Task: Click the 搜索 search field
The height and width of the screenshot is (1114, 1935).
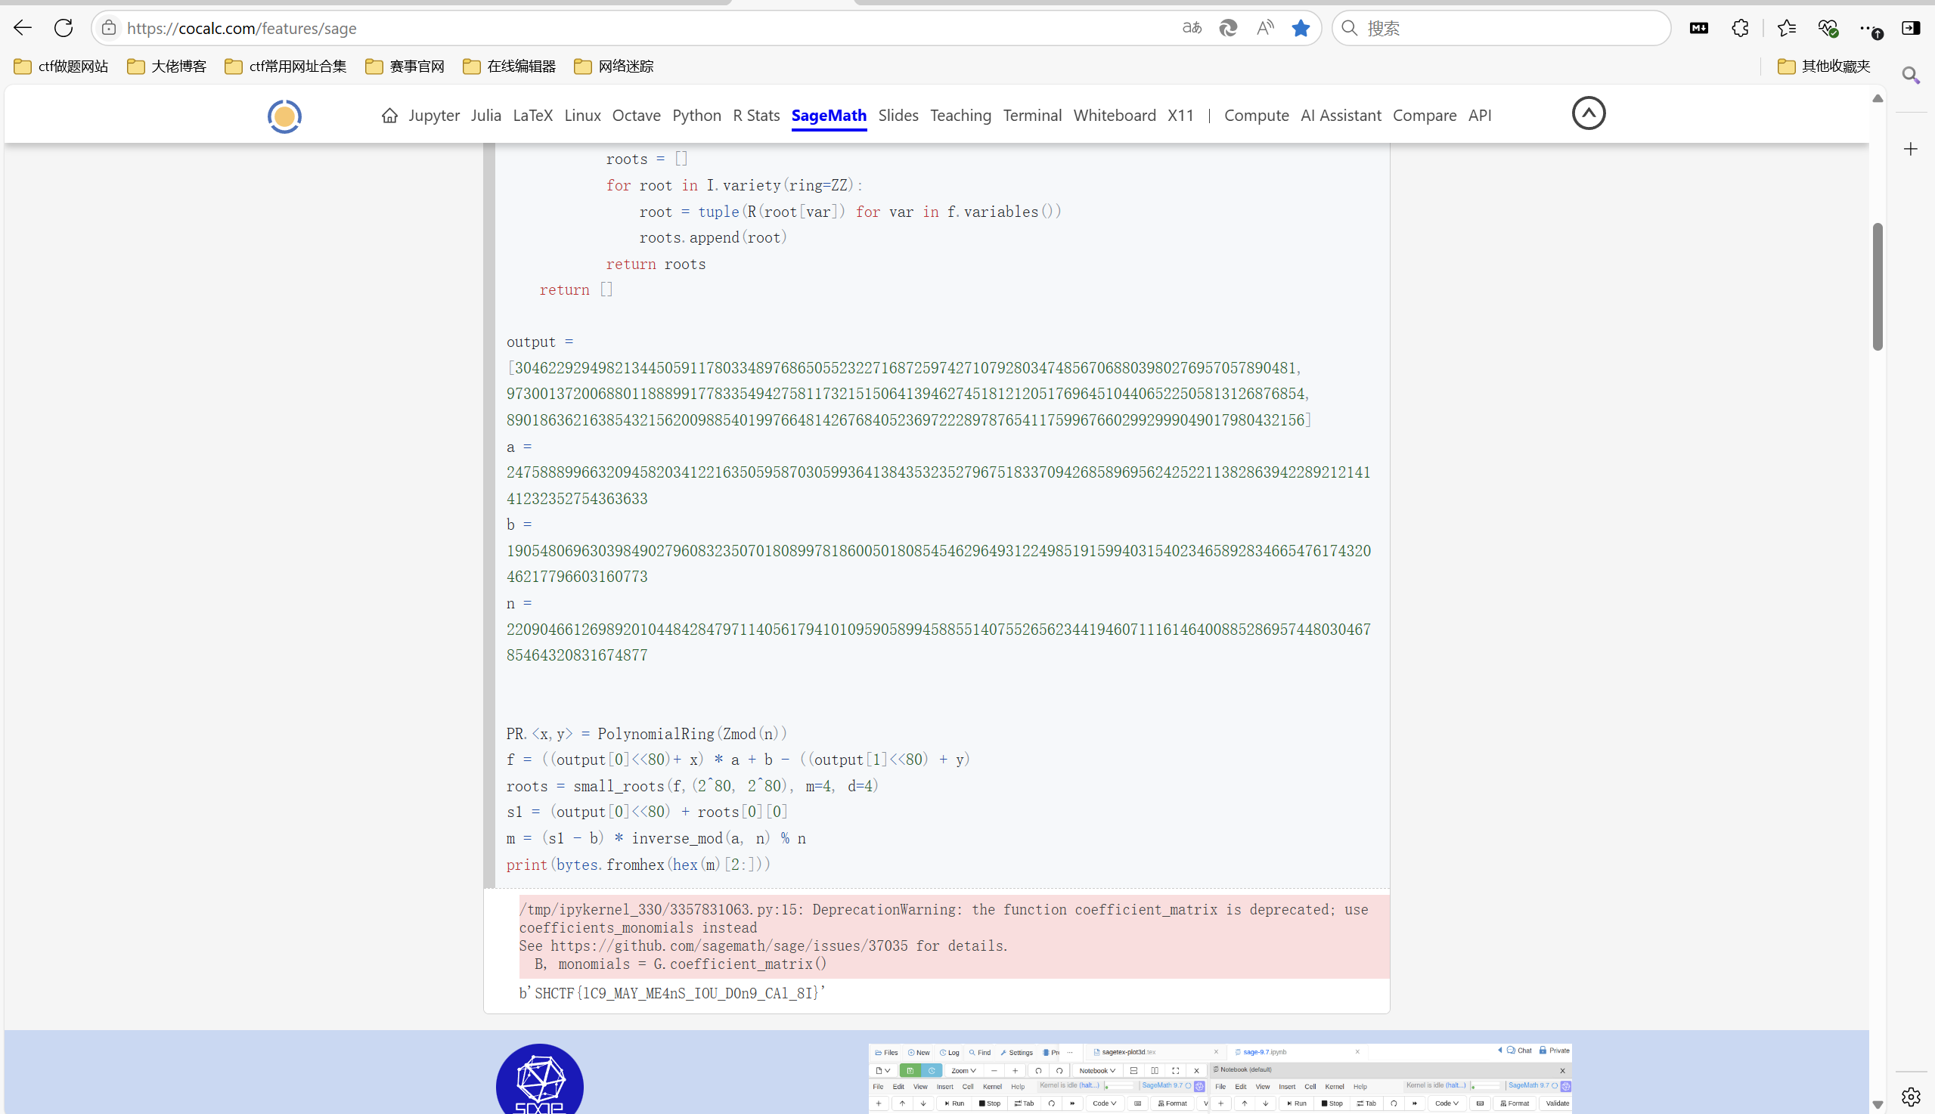Action: [1500, 28]
